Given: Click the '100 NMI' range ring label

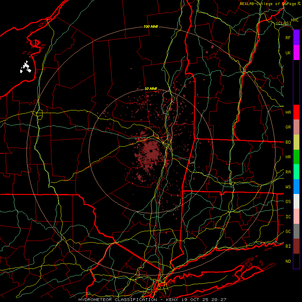Looking at the screenshot, I should pyautogui.click(x=151, y=27).
